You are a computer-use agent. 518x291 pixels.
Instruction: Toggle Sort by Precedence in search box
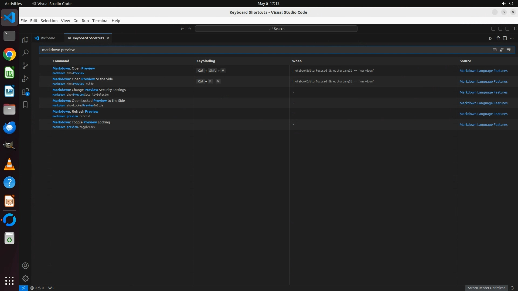(x=502, y=50)
